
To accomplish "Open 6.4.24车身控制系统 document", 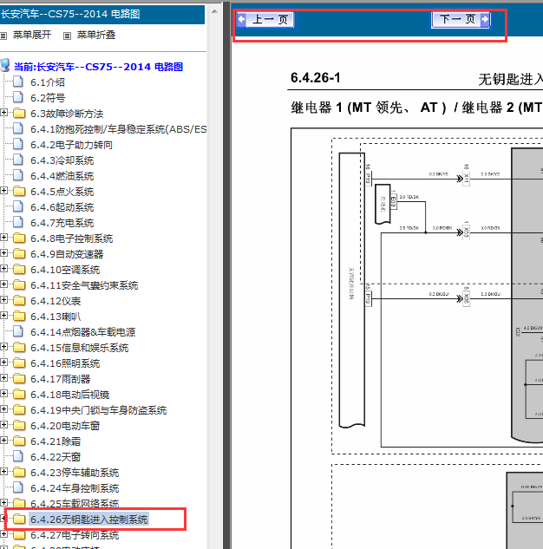I will pos(75,488).
